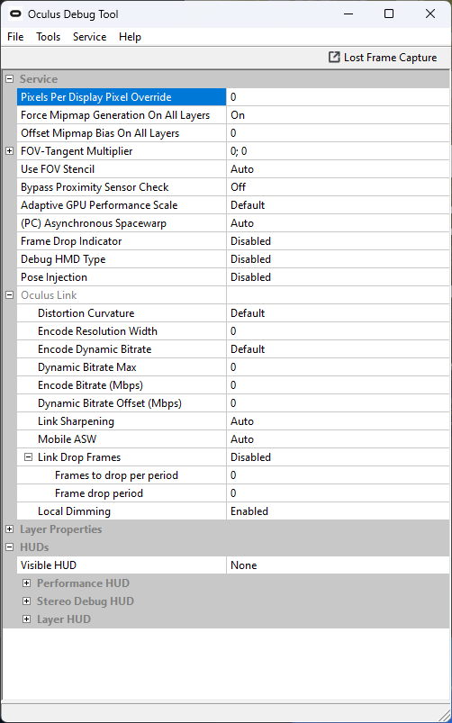Edit Frames to drop per period value
Image resolution: width=452 pixels, height=723 pixels.
[338, 475]
